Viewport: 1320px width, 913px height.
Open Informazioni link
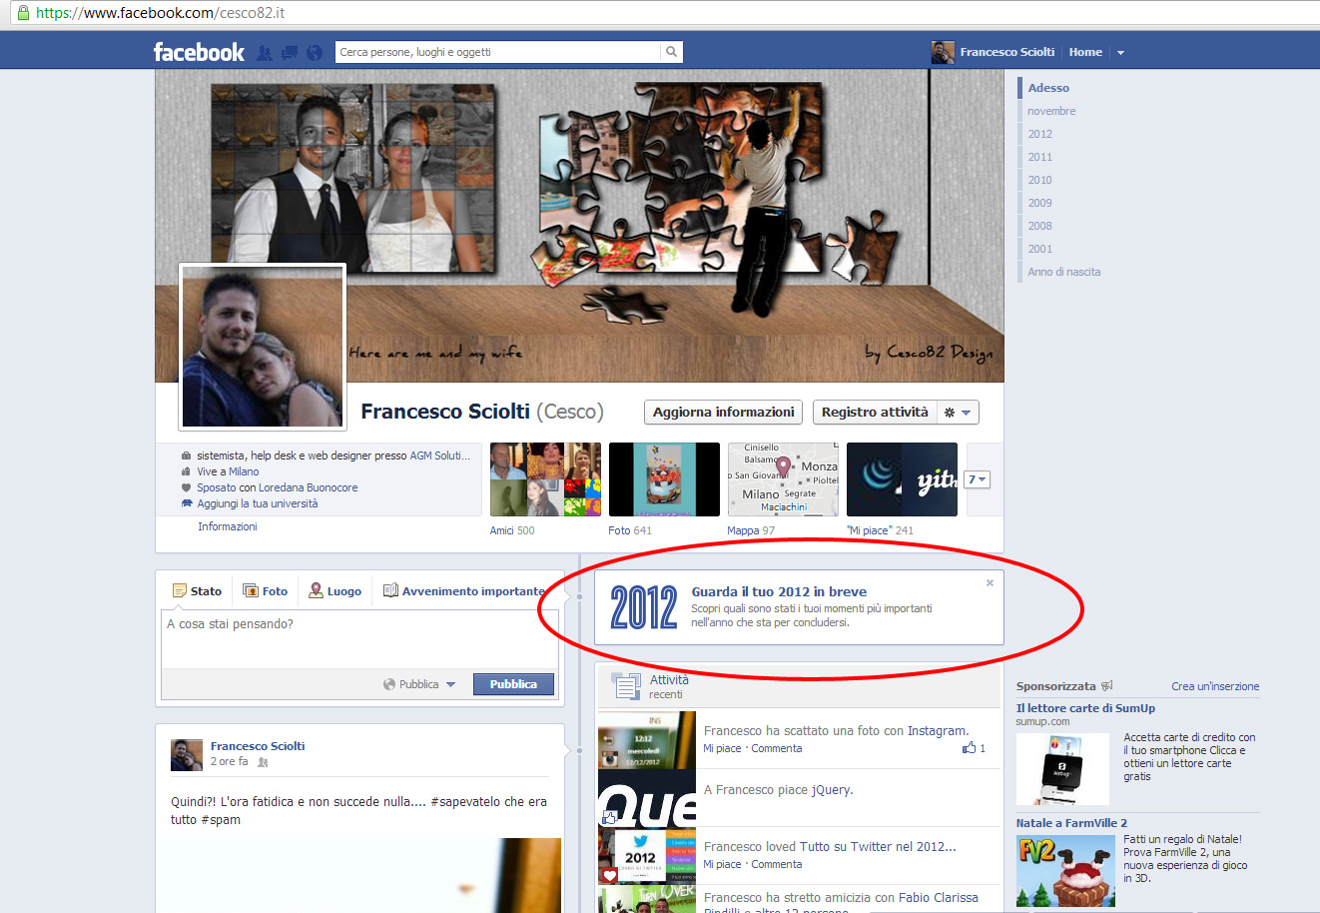[x=227, y=526]
